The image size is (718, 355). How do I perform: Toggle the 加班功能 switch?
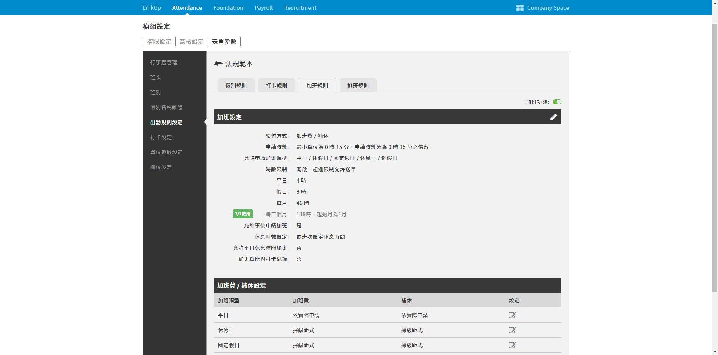(557, 102)
